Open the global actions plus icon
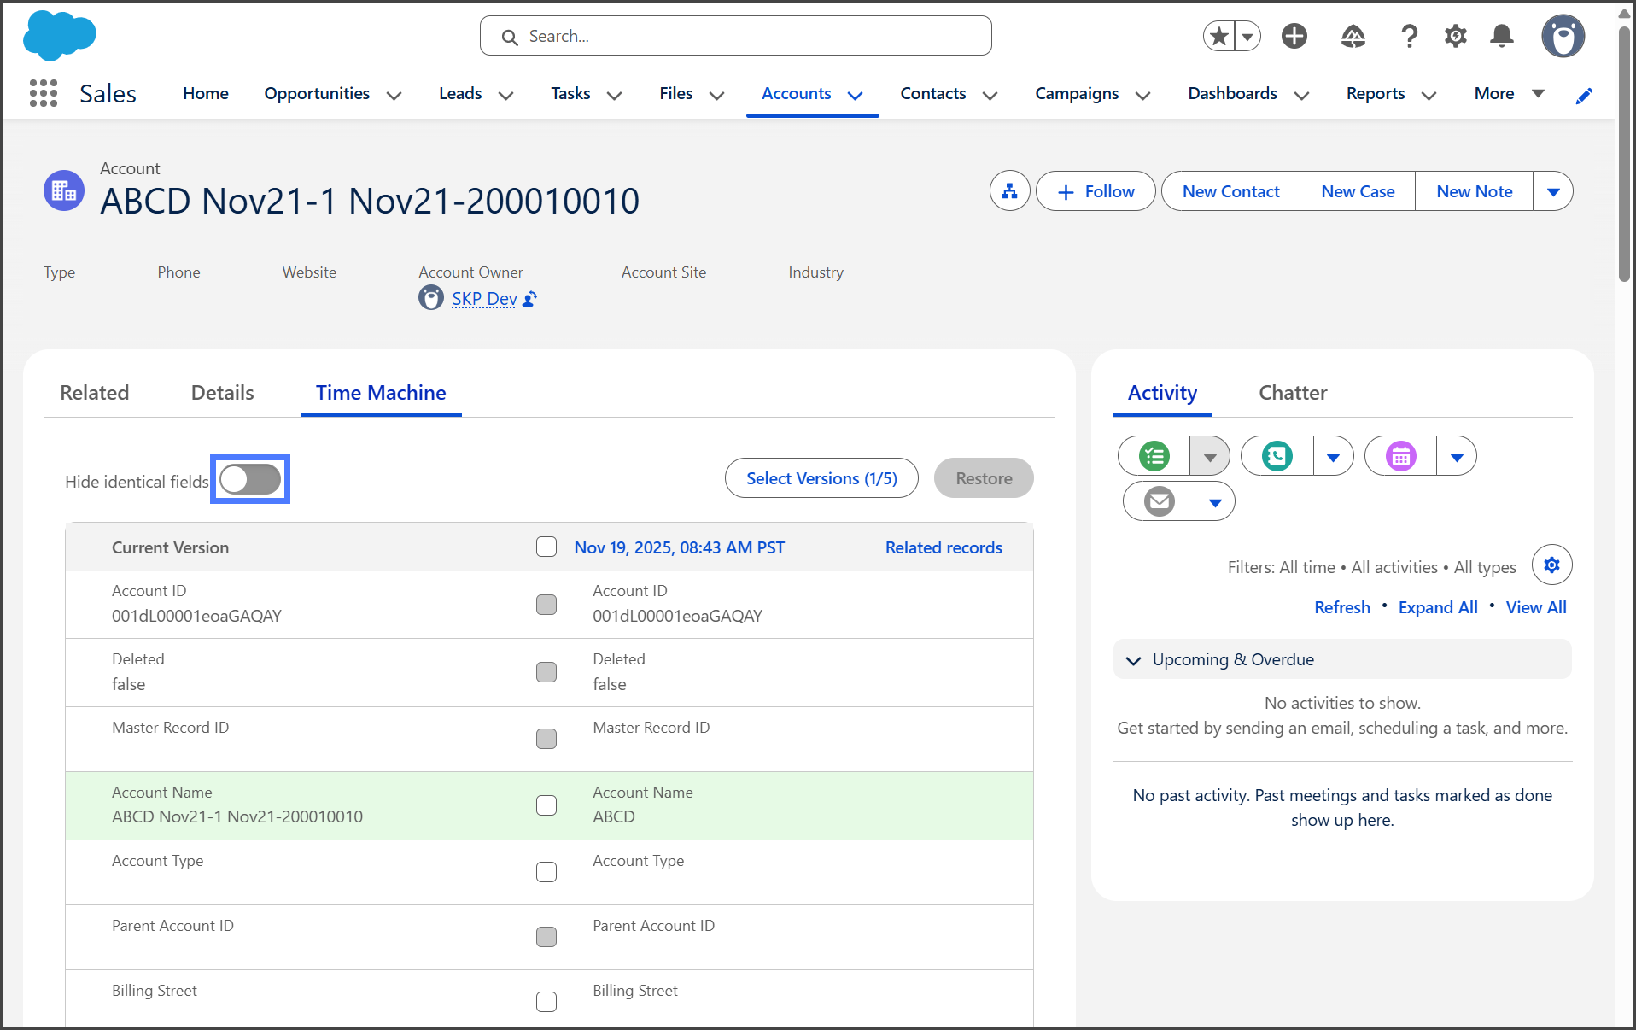1636x1030 pixels. tap(1294, 36)
